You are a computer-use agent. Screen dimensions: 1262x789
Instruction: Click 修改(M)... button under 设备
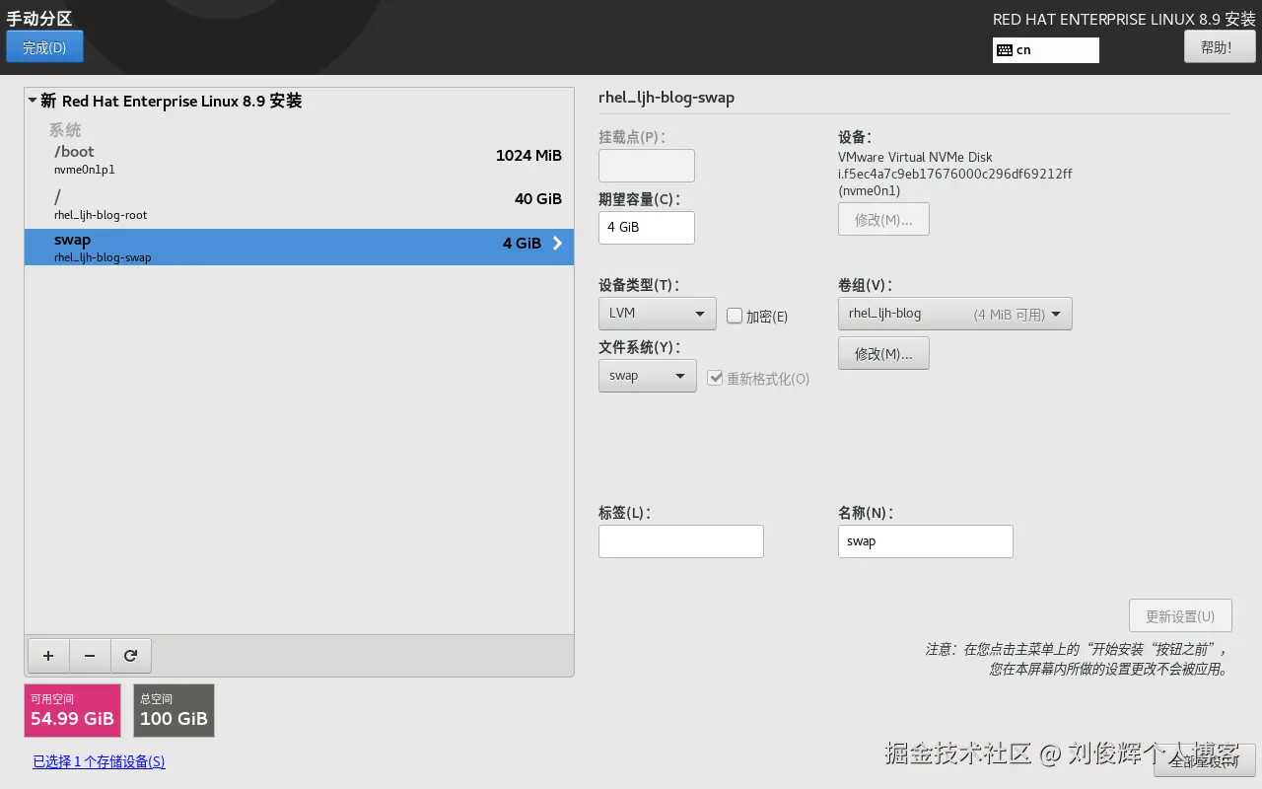[883, 219]
